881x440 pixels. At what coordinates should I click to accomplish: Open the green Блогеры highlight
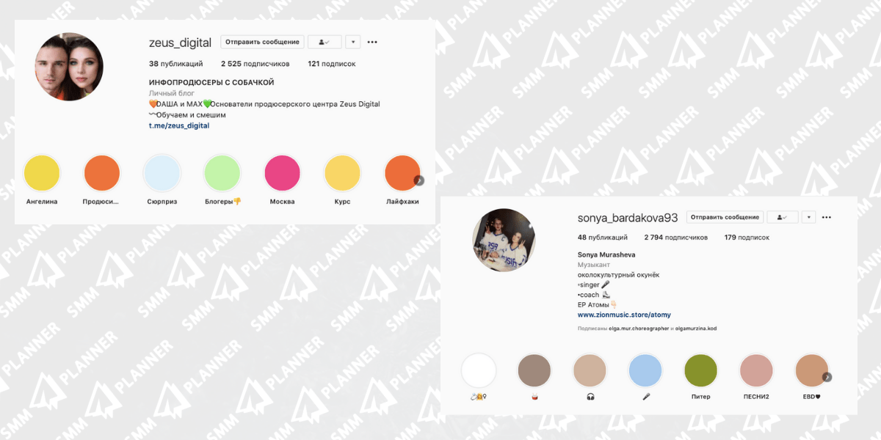(222, 173)
